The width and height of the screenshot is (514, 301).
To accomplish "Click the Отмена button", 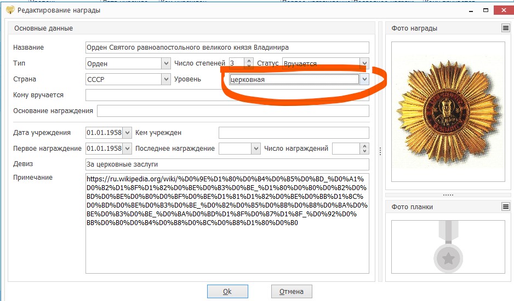I will click(292, 291).
